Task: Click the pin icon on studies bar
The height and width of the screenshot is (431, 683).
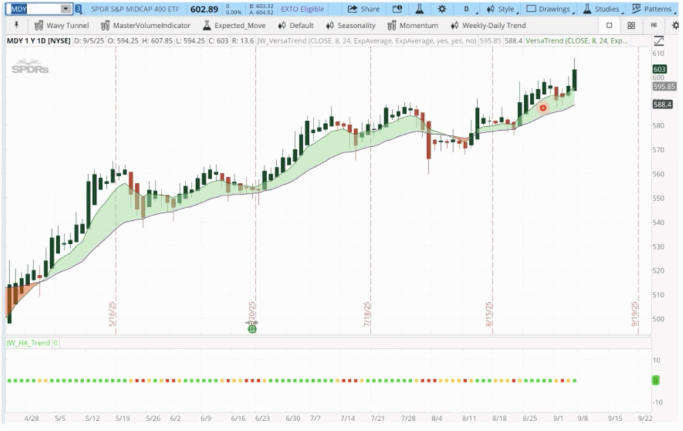Action: pyautogui.click(x=17, y=25)
